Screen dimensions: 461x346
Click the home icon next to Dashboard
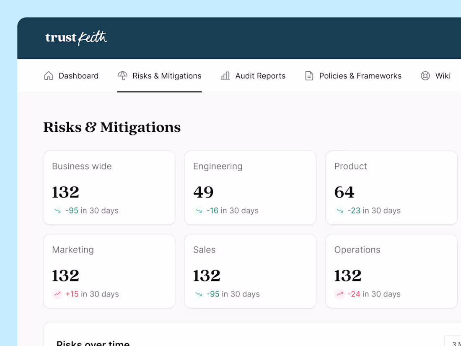click(x=48, y=75)
